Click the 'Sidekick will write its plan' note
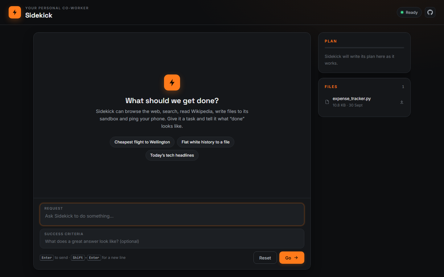The height and width of the screenshot is (277, 444). pos(360,60)
